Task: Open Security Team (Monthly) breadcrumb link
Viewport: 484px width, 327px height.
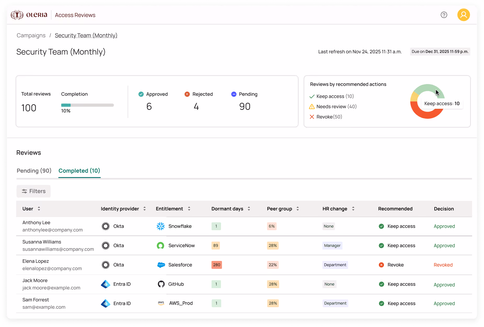Action: click(x=86, y=35)
